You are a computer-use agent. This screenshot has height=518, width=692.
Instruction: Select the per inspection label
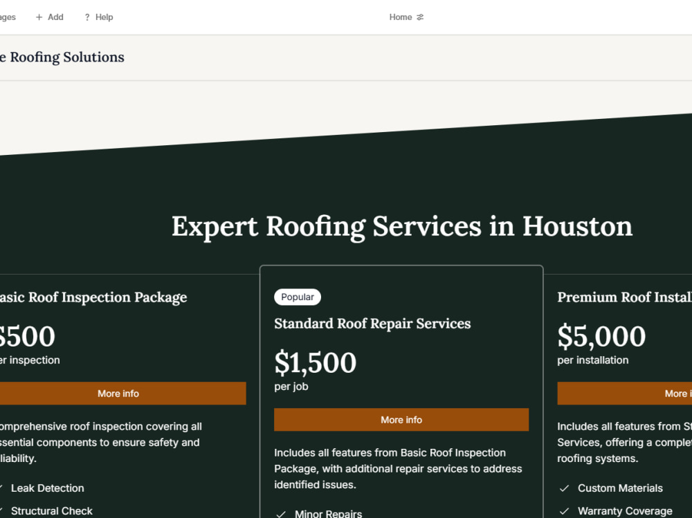point(30,360)
